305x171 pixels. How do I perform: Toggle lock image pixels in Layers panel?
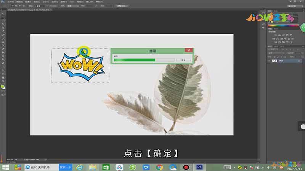pos(278,57)
